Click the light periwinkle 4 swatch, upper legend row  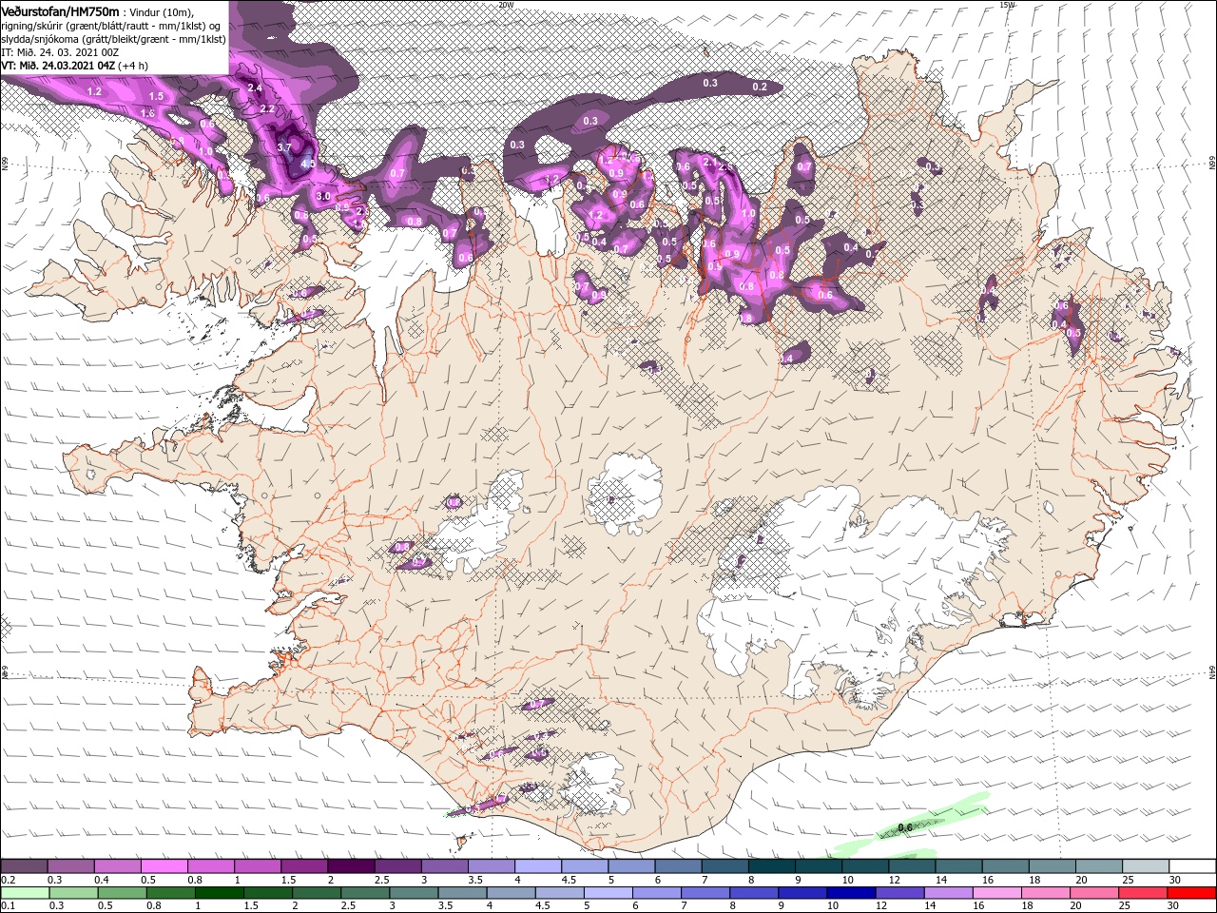point(538,866)
